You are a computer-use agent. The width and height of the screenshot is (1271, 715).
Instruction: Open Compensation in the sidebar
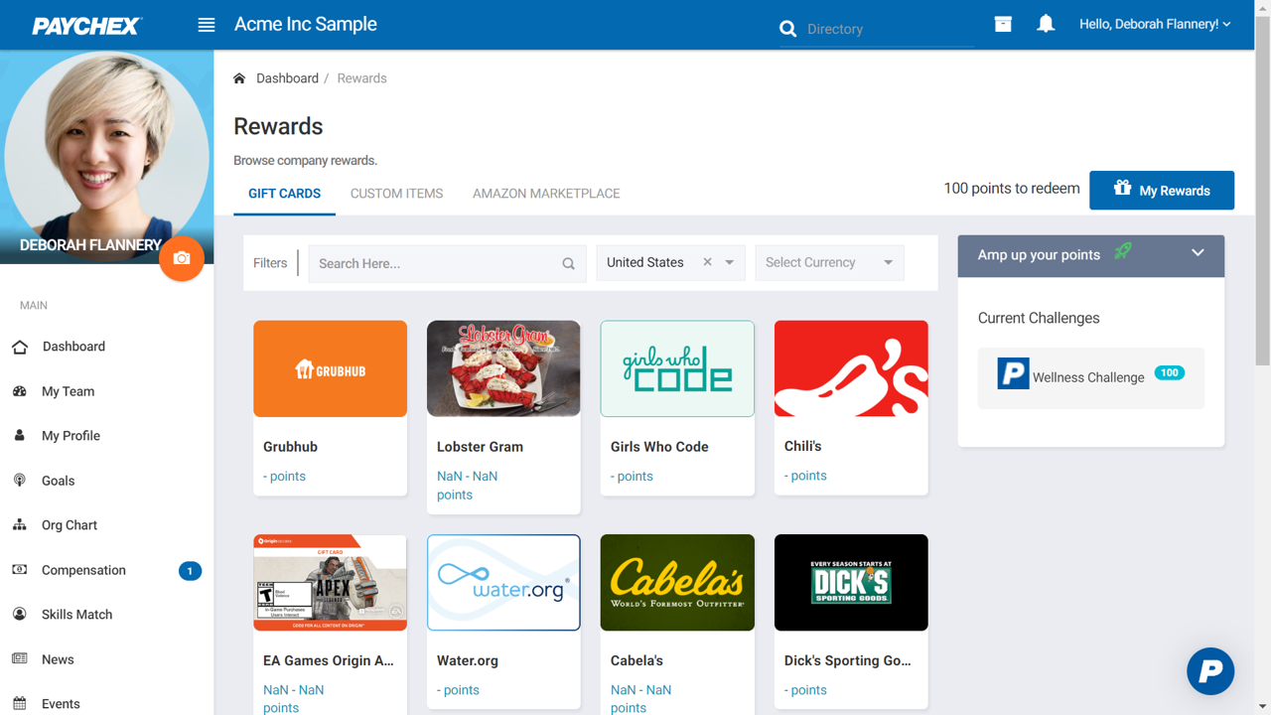pyautogui.click(x=83, y=570)
